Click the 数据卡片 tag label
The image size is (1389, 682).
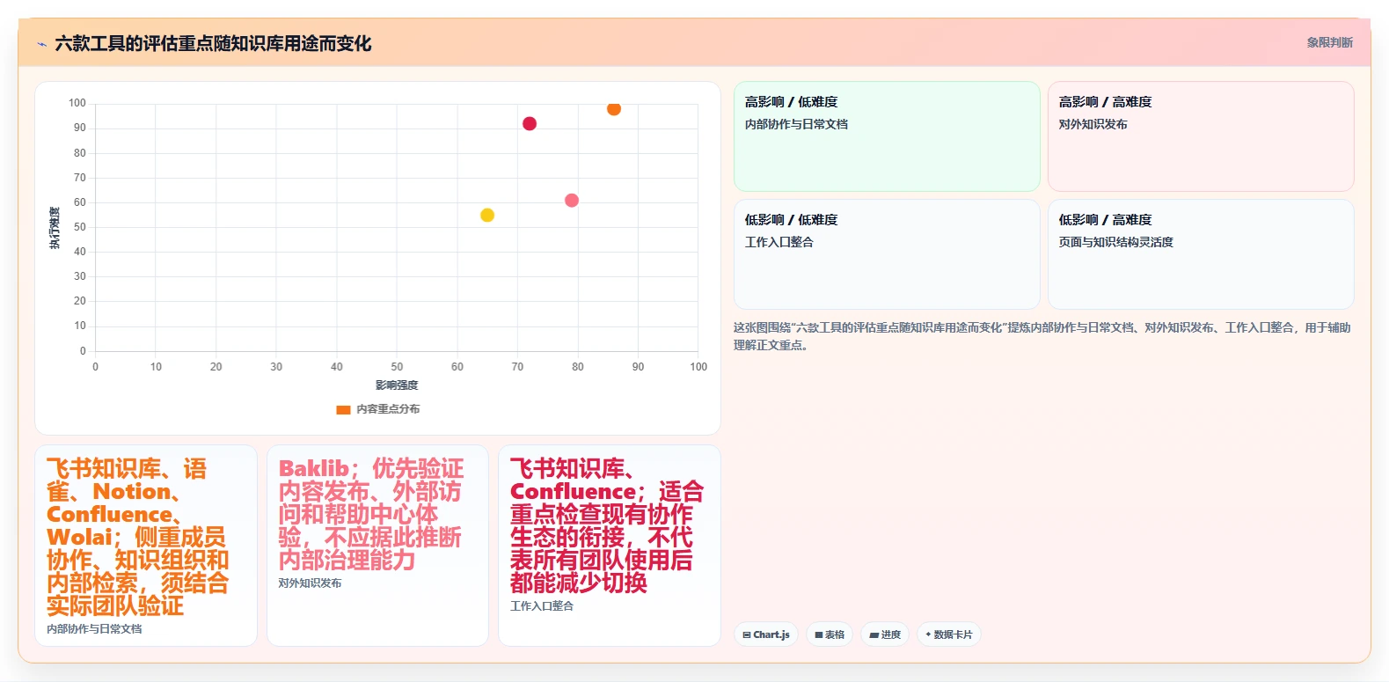pyautogui.click(x=953, y=634)
